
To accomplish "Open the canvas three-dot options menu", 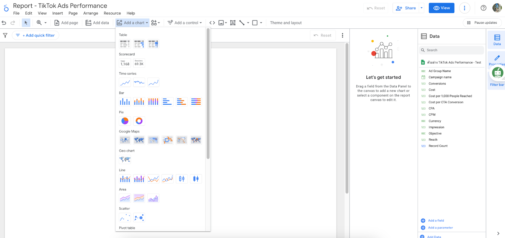I will (x=342, y=35).
